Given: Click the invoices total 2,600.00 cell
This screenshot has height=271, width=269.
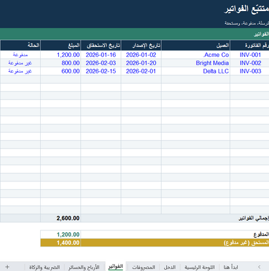Looking at the screenshot, I should coord(61,218).
